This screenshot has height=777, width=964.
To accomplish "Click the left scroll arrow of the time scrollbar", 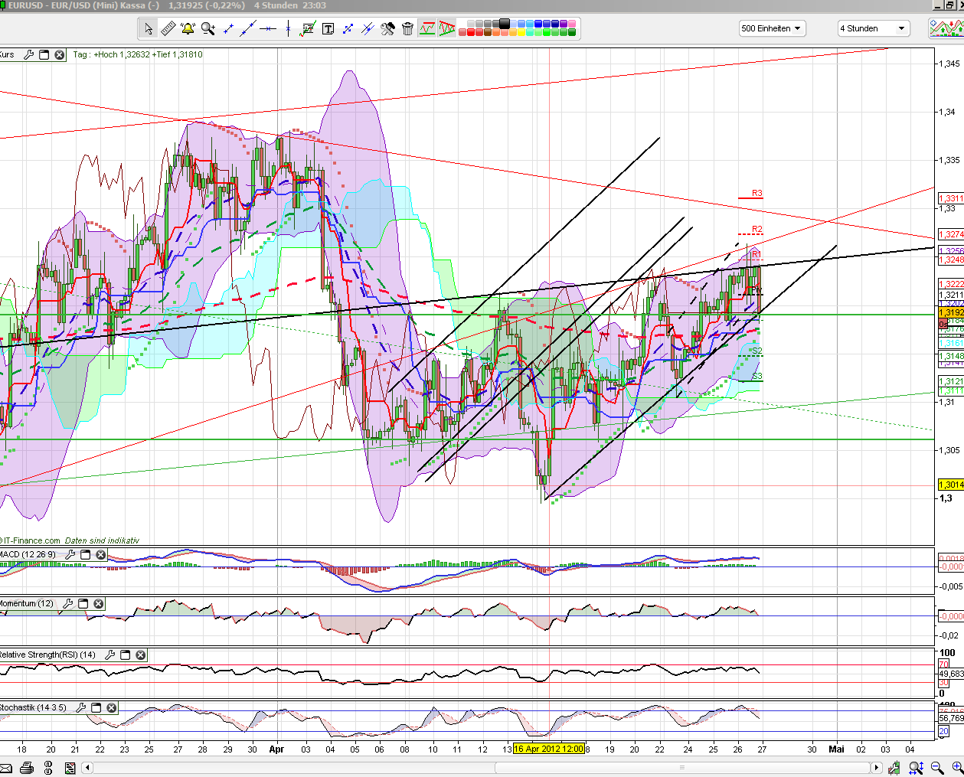I will pos(87,768).
